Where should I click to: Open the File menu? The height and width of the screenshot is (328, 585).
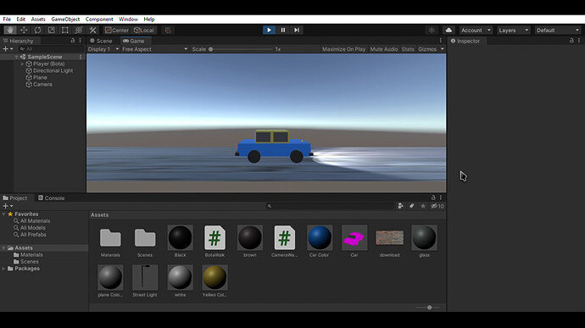[7, 19]
